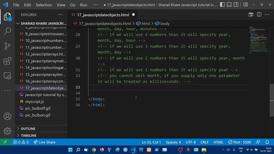274x154 pixels.
Task: Toggle the bottom panel layout icon
Action: coord(229,5)
